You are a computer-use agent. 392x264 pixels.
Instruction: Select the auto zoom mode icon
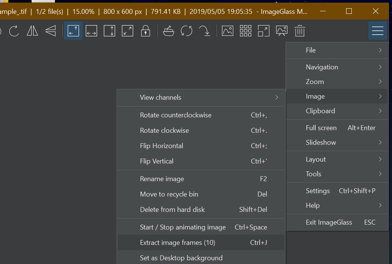[73, 31]
